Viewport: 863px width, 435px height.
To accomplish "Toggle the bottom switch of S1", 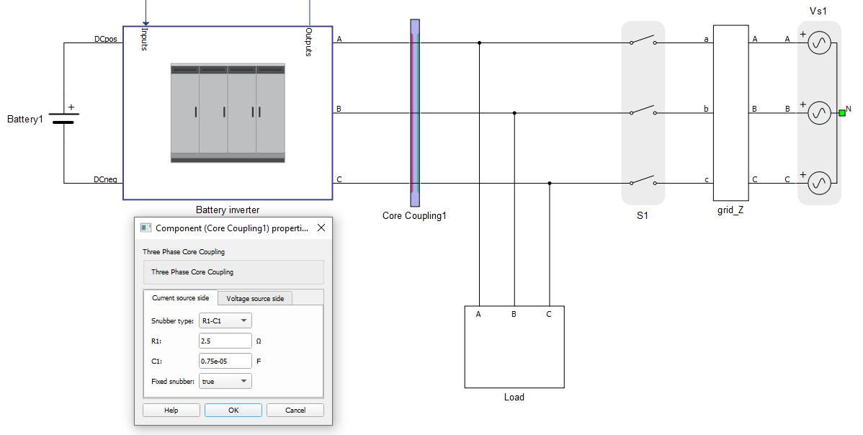I will coord(643,181).
